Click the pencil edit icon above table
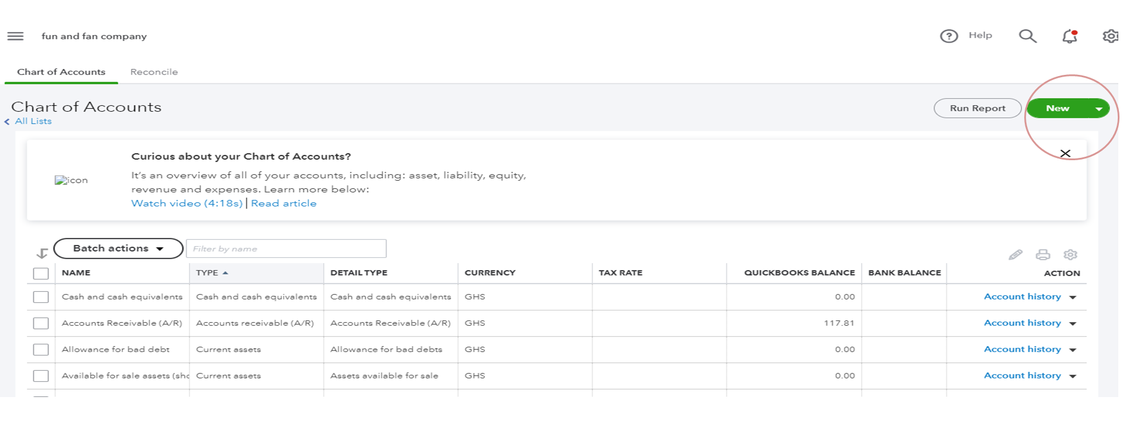This screenshot has height=421, width=1123. point(1015,254)
